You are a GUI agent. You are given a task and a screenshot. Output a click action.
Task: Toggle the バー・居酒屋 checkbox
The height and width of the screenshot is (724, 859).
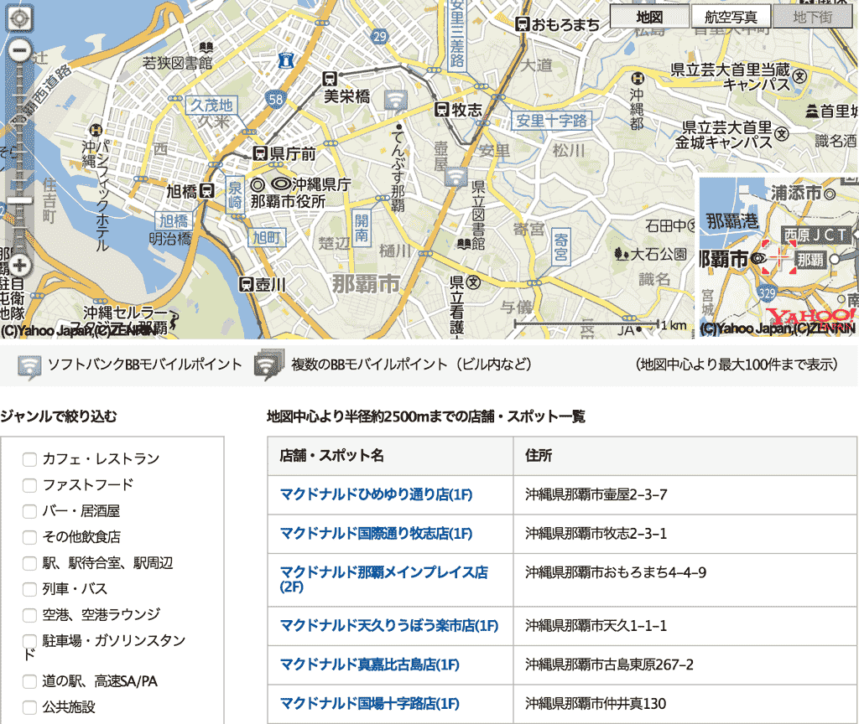(x=29, y=511)
